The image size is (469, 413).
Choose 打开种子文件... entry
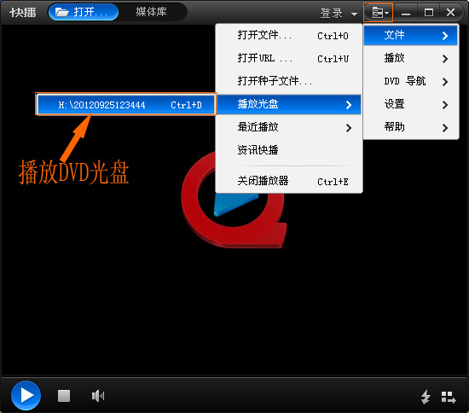pos(289,81)
